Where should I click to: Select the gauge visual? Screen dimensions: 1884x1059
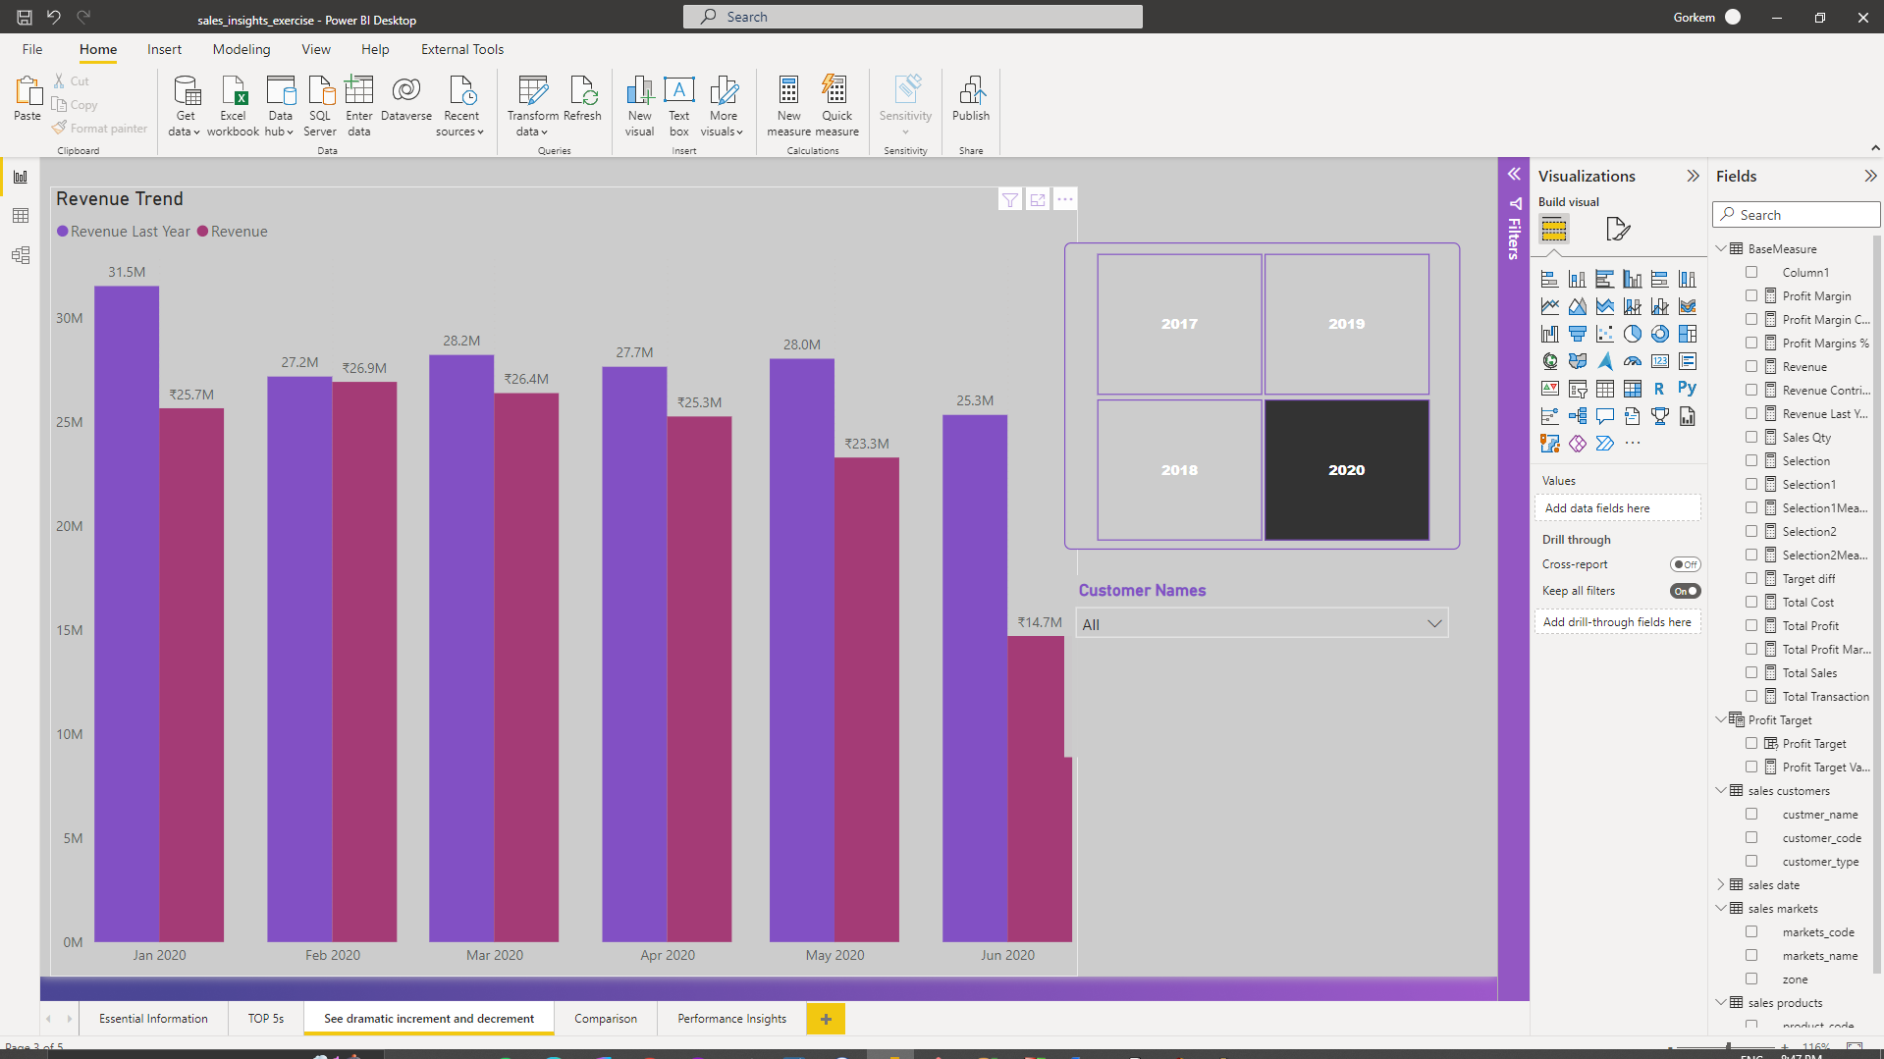tap(1632, 361)
